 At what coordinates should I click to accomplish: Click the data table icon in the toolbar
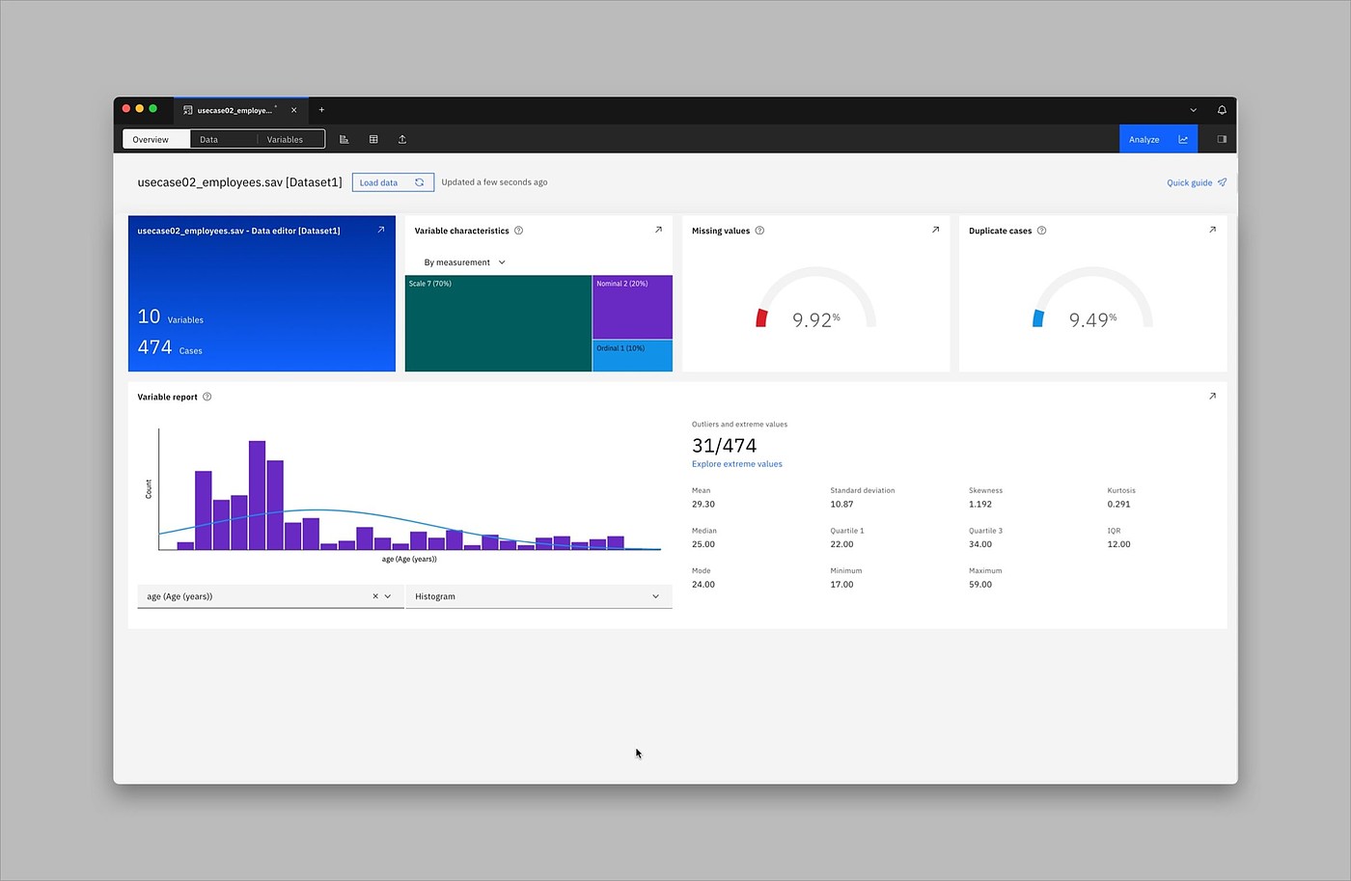point(373,139)
